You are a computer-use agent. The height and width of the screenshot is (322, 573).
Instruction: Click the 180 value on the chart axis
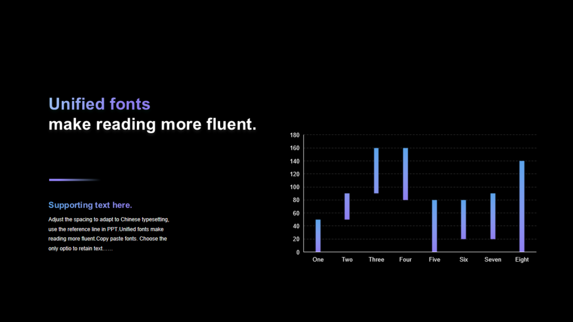295,135
